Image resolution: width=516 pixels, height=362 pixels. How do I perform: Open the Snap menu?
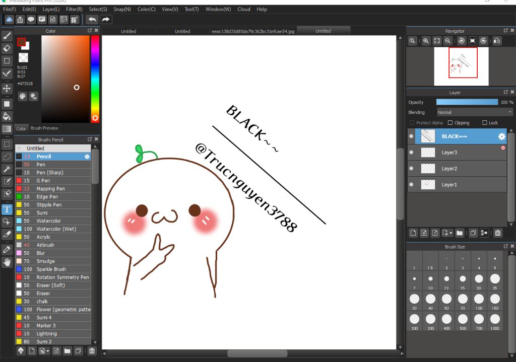(122, 9)
